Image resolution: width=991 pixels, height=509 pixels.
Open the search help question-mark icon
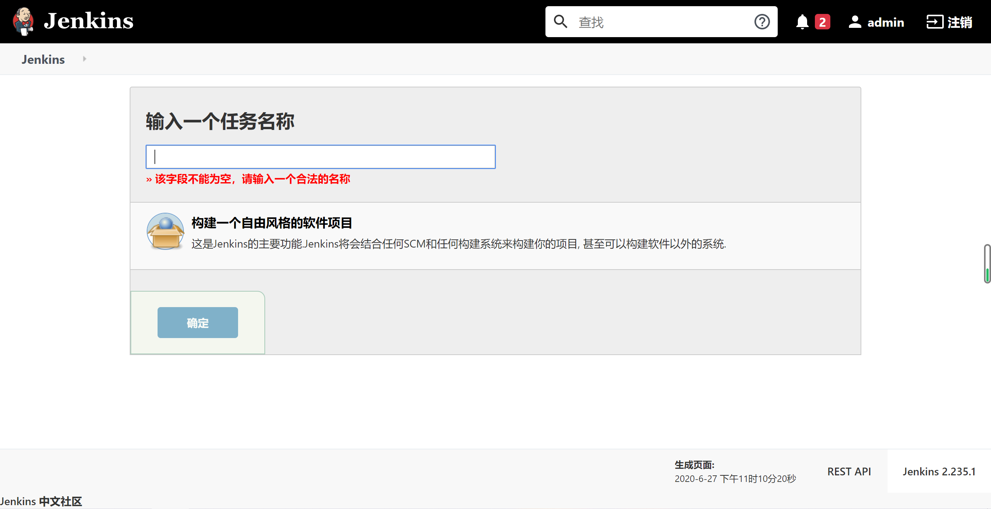pos(762,22)
